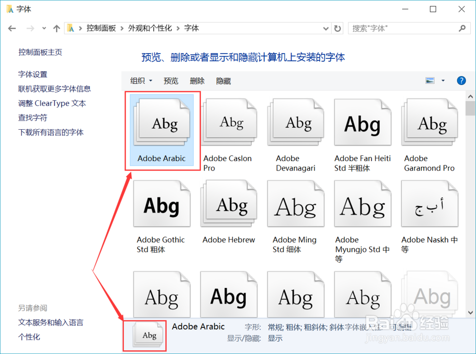Click the scrollbar down arrow

click(470, 313)
